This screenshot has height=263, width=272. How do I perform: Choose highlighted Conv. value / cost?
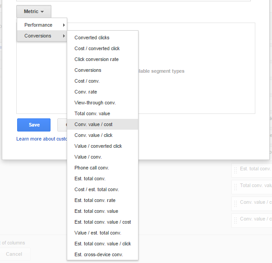(x=102, y=124)
